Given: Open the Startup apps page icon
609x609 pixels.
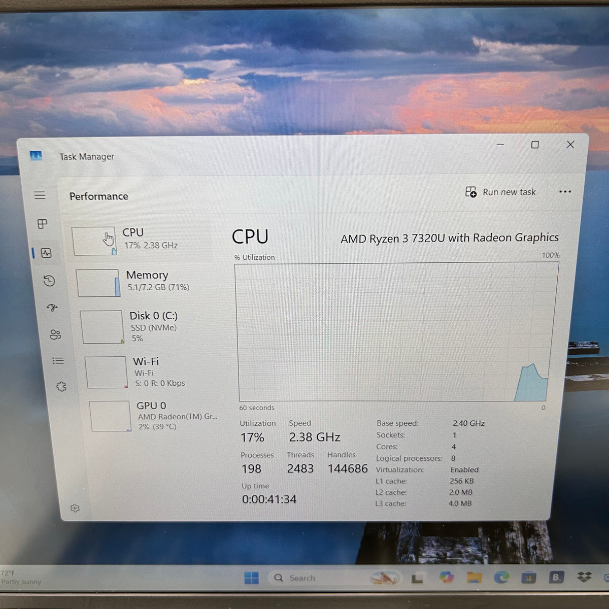Looking at the screenshot, I should click(52, 308).
